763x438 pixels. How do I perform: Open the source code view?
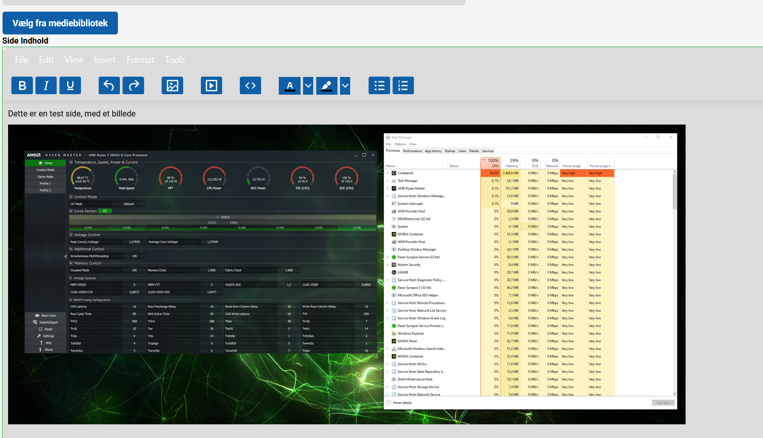250,86
